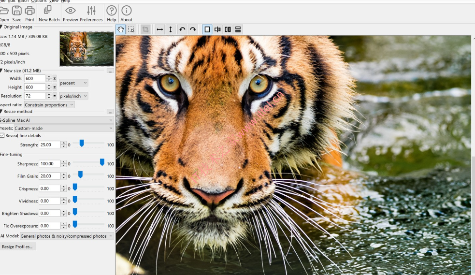Open the Batch menu
The height and width of the screenshot is (275, 475).
[x=23, y=1]
